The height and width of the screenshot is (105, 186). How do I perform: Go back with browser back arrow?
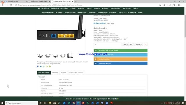[x=3, y=5]
